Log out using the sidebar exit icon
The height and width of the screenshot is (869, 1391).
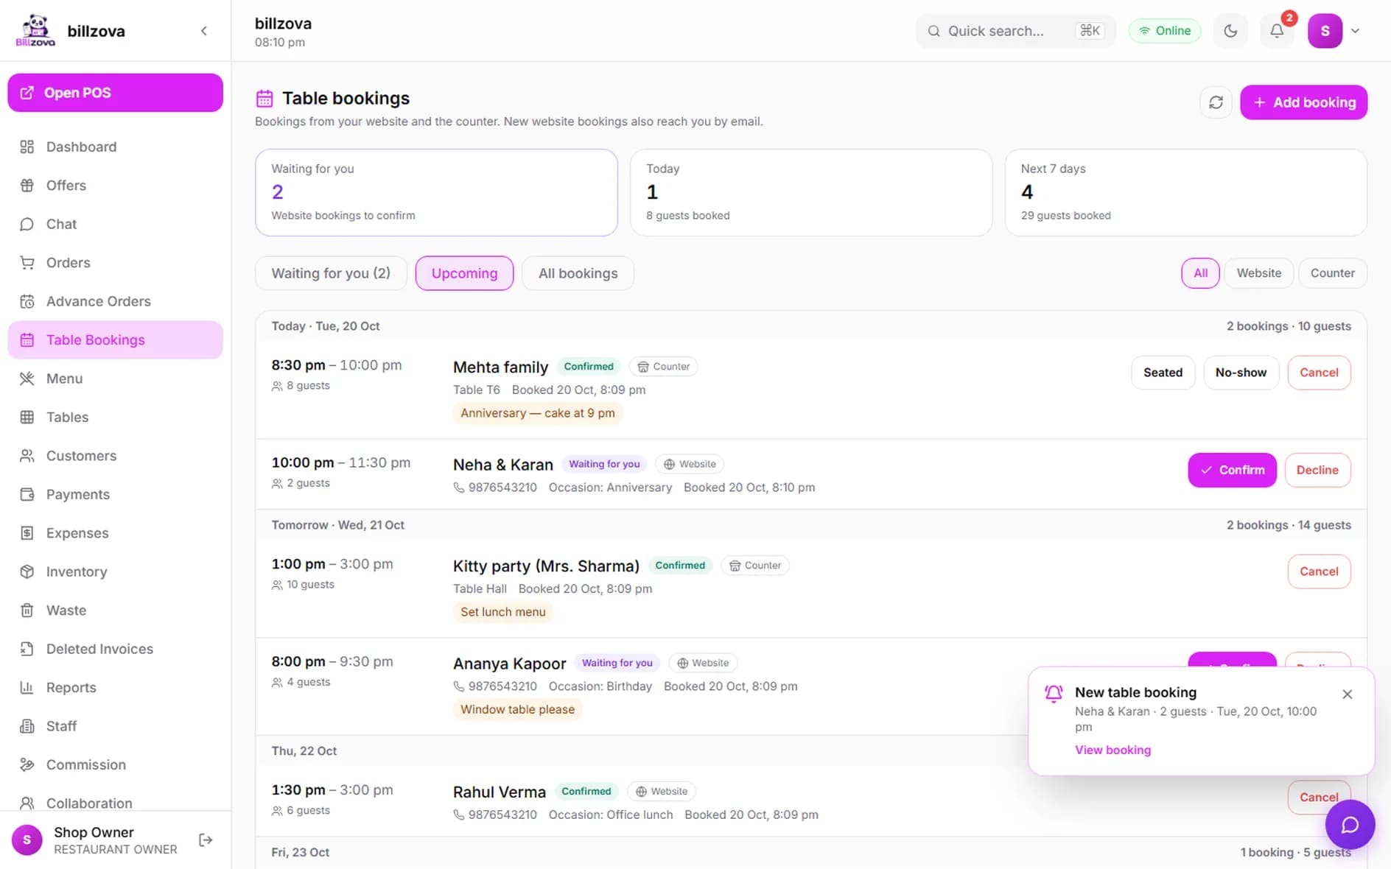coord(206,840)
